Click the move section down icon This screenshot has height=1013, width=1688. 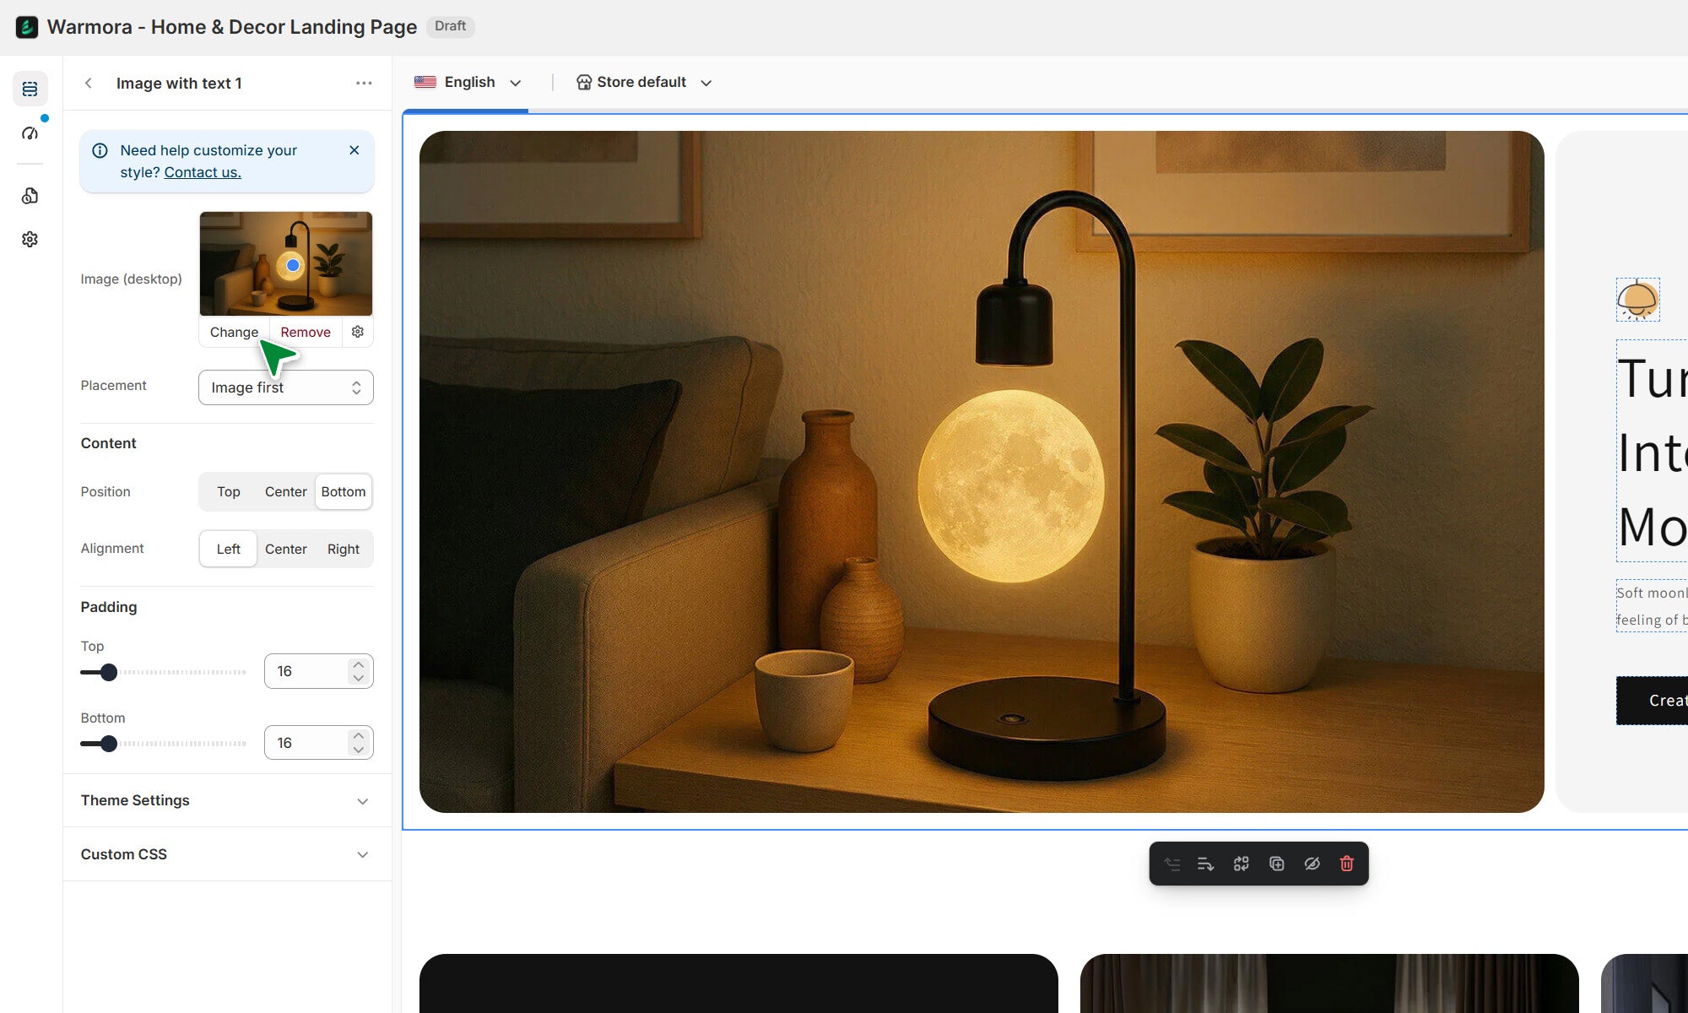[x=1205, y=864]
